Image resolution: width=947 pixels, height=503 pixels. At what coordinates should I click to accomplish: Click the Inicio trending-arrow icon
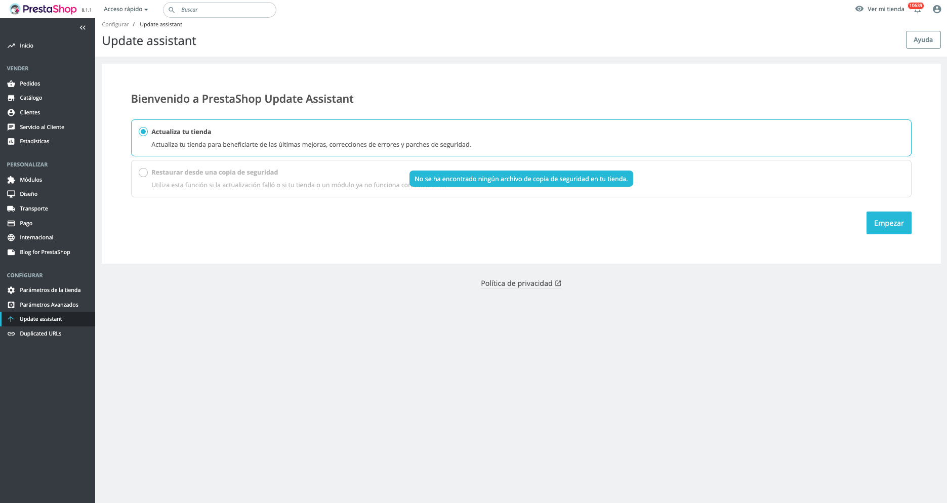click(x=11, y=46)
